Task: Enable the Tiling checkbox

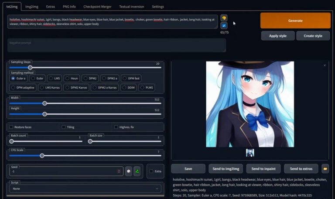Action: [63, 127]
